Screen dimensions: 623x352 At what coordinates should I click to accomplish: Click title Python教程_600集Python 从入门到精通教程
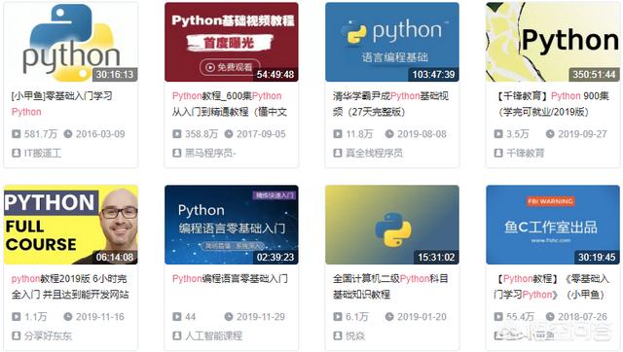coord(230,104)
